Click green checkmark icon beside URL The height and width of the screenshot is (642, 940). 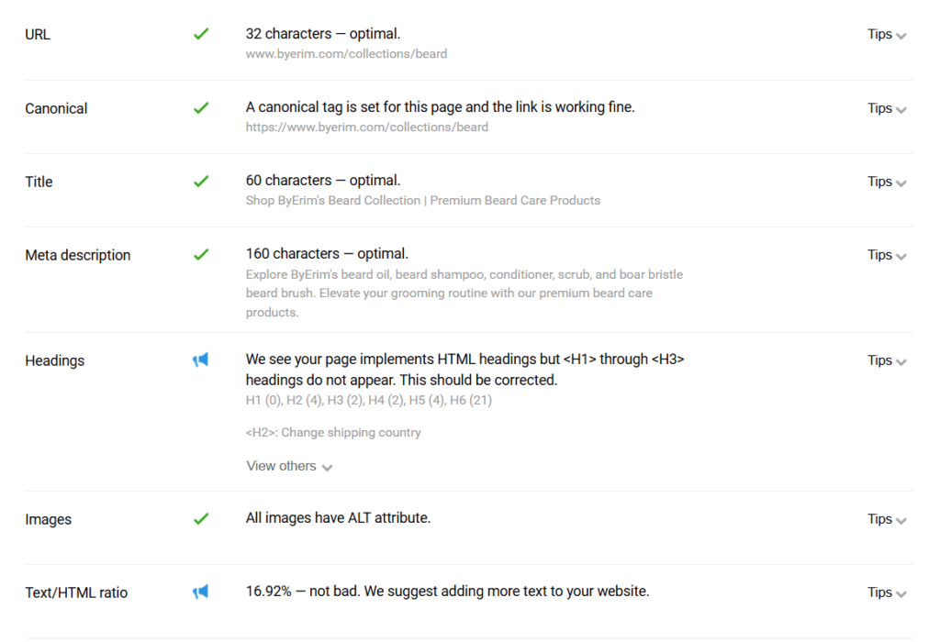tap(201, 34)
